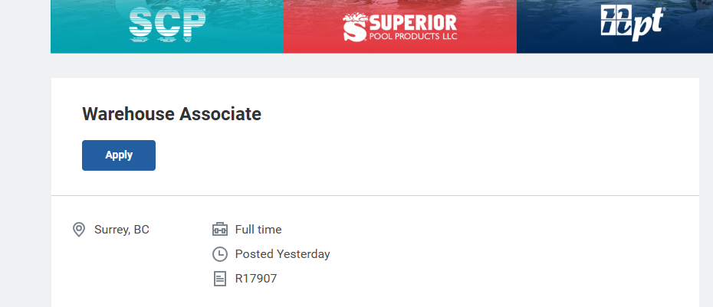
Task: Select the SCP logo in the banner
Action: tap(167, 26)
